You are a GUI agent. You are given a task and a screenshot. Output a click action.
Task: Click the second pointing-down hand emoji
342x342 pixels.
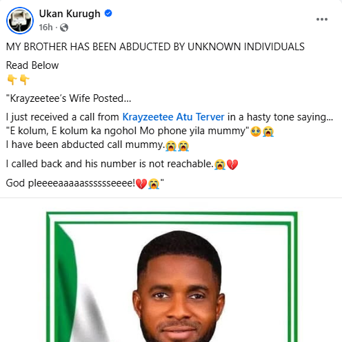pos(24,80)
